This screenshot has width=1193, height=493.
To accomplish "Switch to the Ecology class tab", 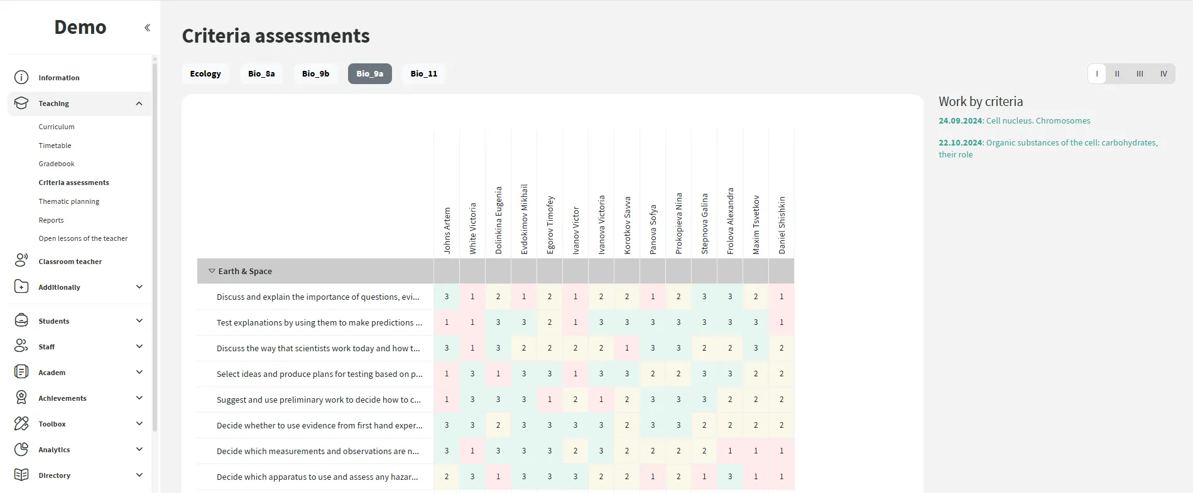I will pos(205,74).
